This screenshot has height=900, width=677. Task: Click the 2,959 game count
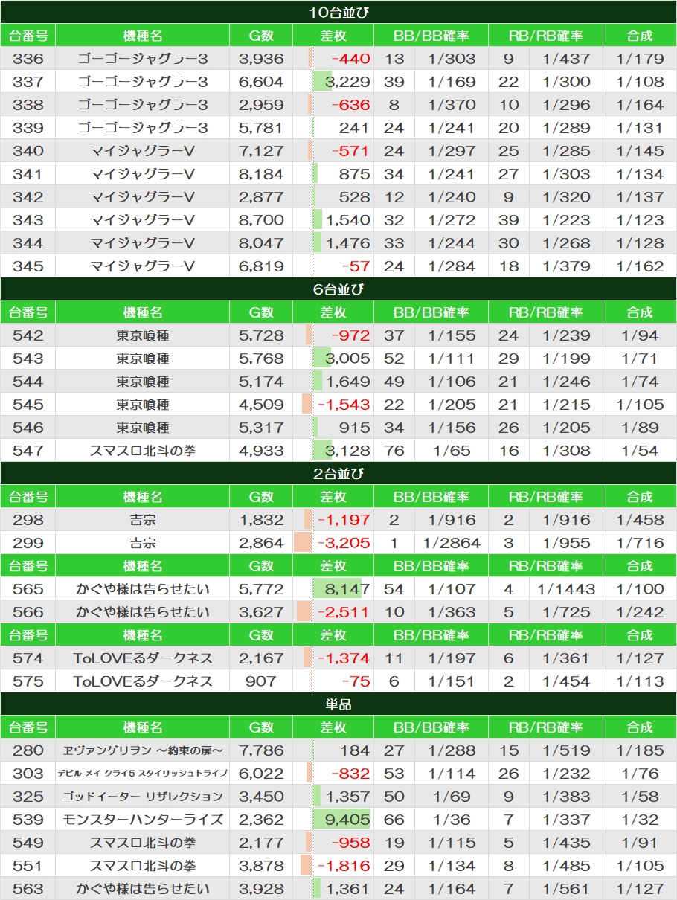tap(261, 105)
